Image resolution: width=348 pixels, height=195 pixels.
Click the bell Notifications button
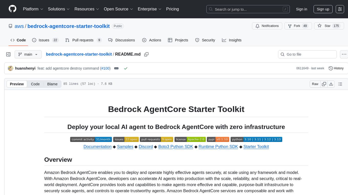click(267, 26)
